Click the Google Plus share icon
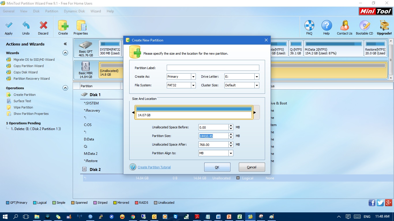 pyautogui.click(x=389, y=203)
